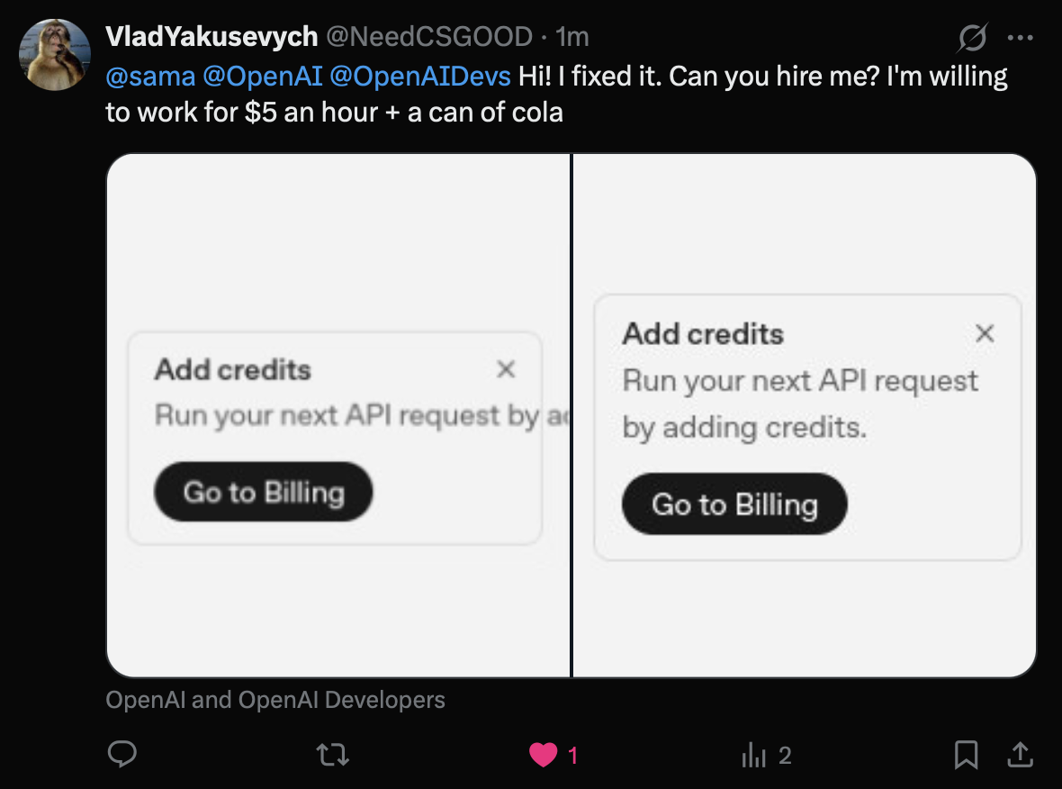
Task: Click the tagged accounts label below images
Action: pos(276,699)
